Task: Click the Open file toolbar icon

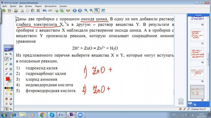Action: click(x=4, y=10)
